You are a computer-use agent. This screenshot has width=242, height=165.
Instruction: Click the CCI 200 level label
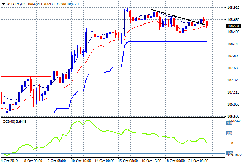click(229, 123)
